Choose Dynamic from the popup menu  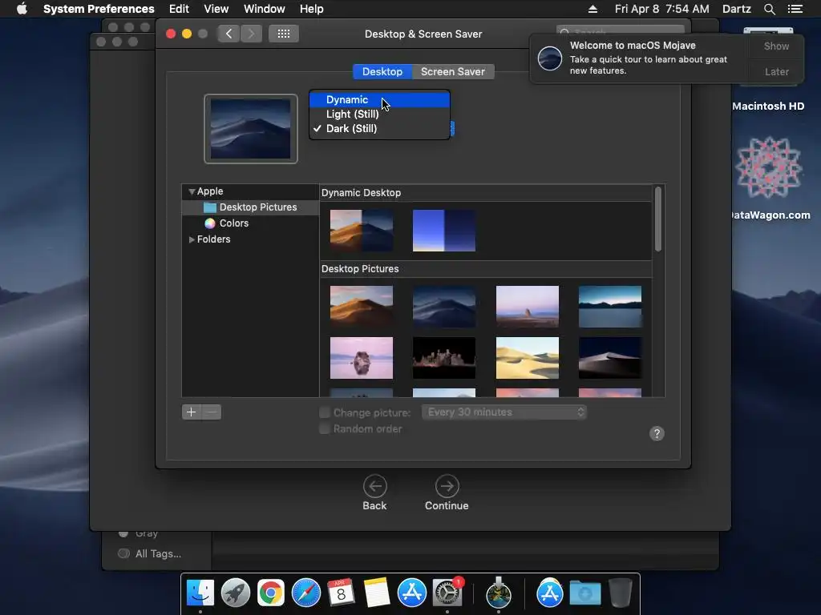[379, 99]
